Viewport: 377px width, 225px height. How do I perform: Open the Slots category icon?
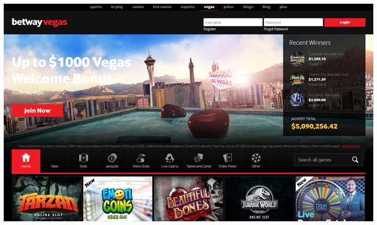click(83, 158)
